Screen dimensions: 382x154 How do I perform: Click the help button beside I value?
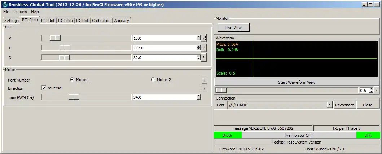(204, 48)
